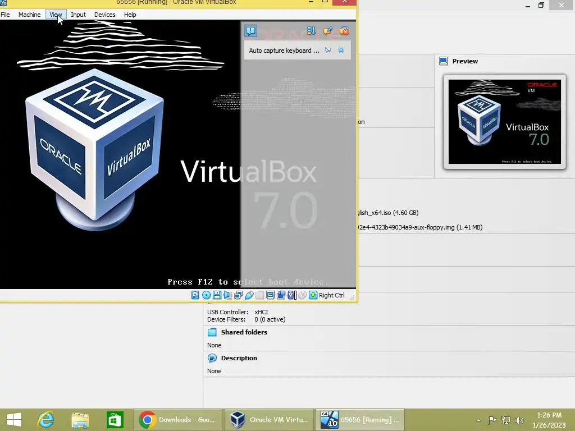
Task: Click the keyboard capture green arrow icon
Action: click(313, 295)
